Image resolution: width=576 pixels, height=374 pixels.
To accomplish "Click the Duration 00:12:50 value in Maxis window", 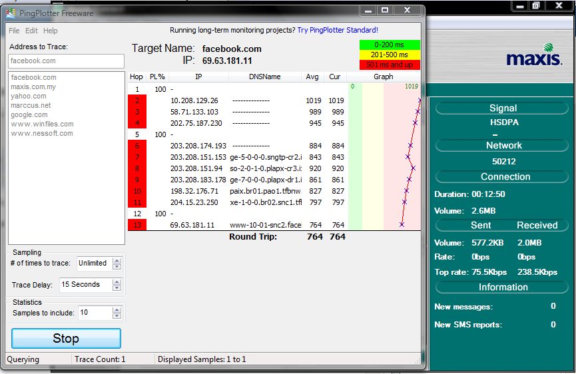I will point(488,194).
